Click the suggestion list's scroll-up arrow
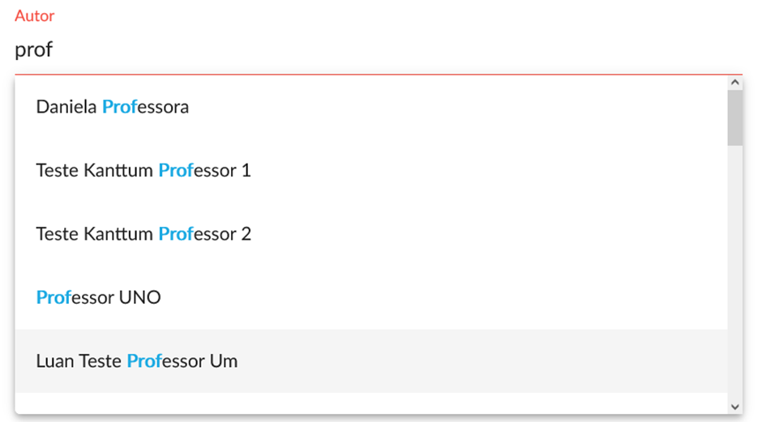The image size is (762, 422). [735, 83]
